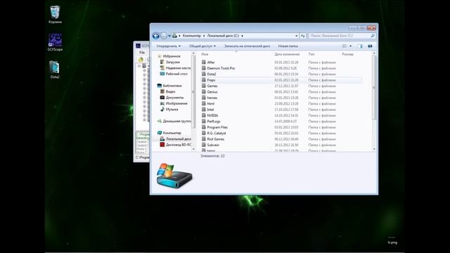Sort by the Имя column header
Image resolution: width=450 pixels, height=253 pixels.
(205, 54)
